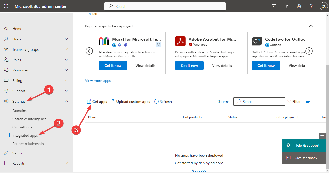Click the SS account avatar
This screenshot has width=329, height=173.
(x=324, y=6)
